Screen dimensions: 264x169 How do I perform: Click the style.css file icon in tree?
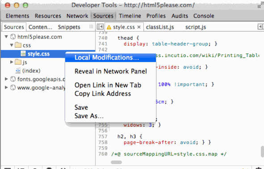tap(23, 54)
